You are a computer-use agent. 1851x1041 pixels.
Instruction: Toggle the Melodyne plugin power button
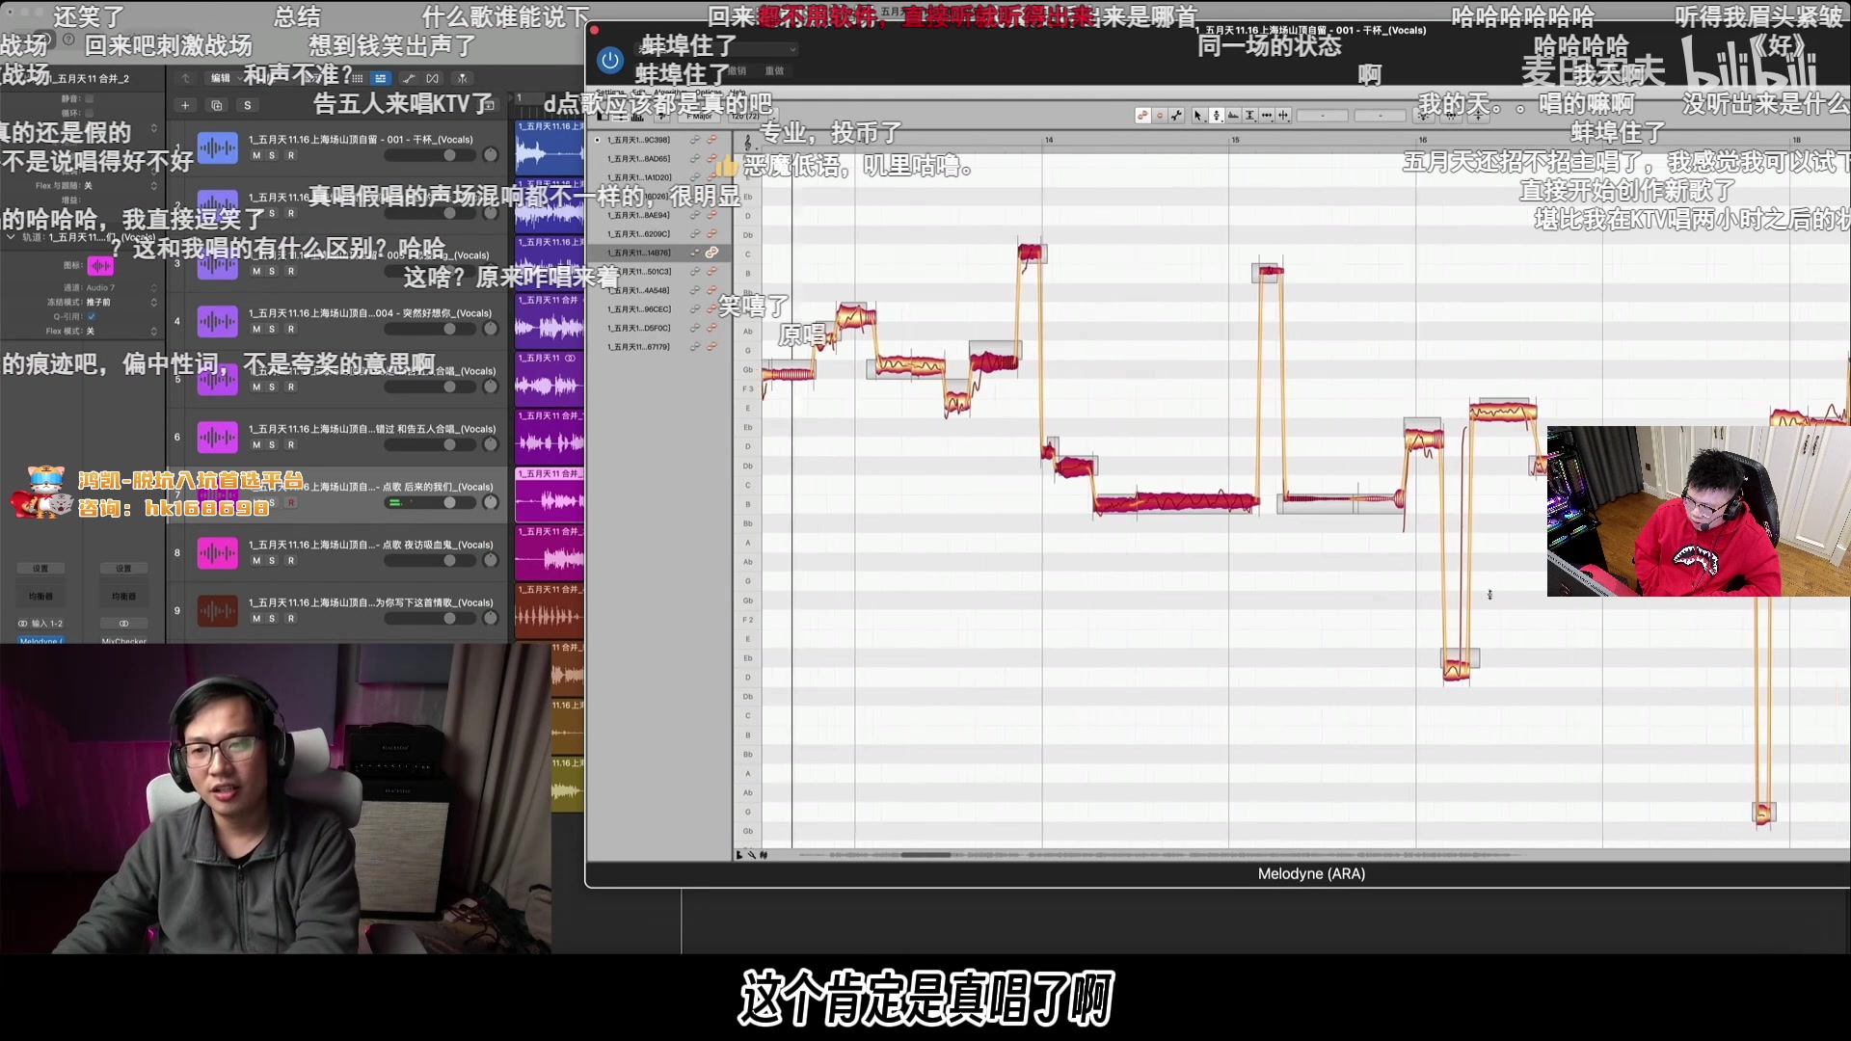click(610, 61)
